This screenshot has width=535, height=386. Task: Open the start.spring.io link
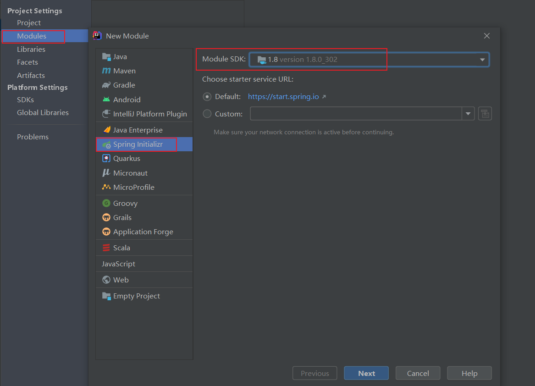pos(283,97)
